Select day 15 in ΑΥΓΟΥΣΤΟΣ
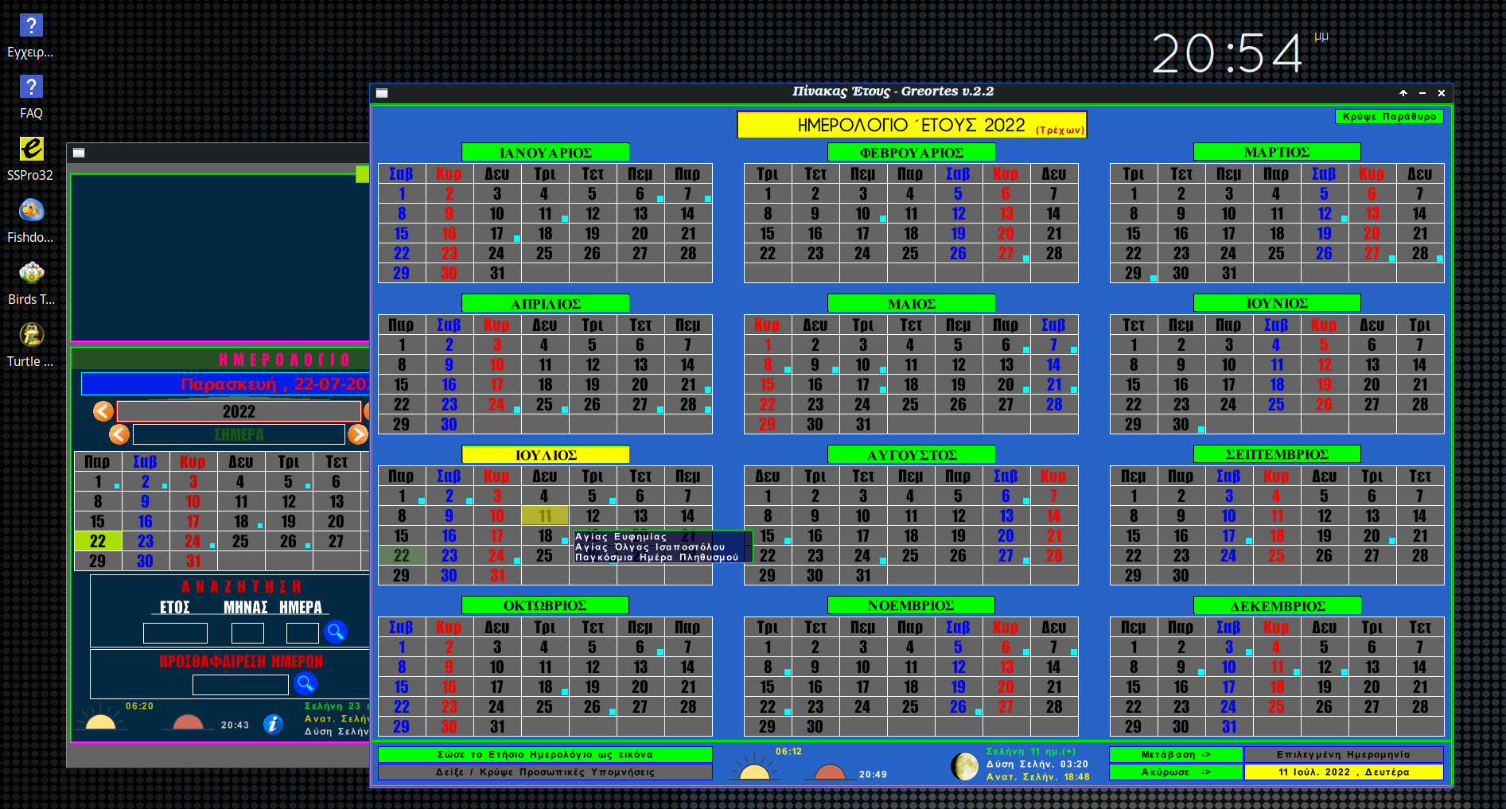 768,535
